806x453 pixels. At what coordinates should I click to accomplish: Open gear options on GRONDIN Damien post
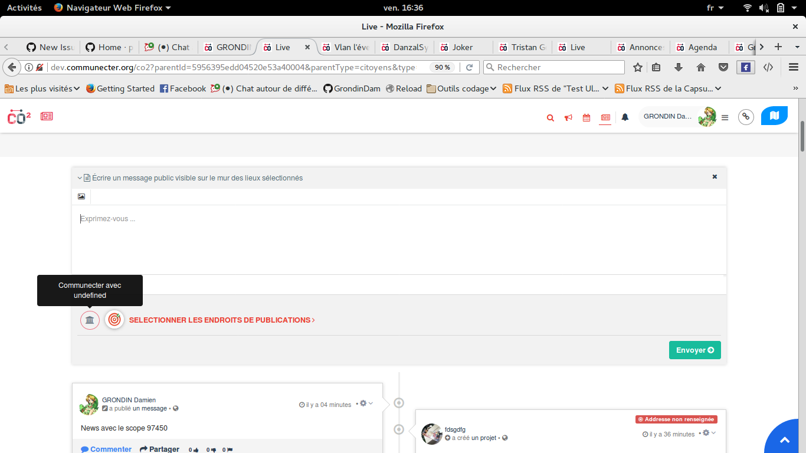[365, 403]
